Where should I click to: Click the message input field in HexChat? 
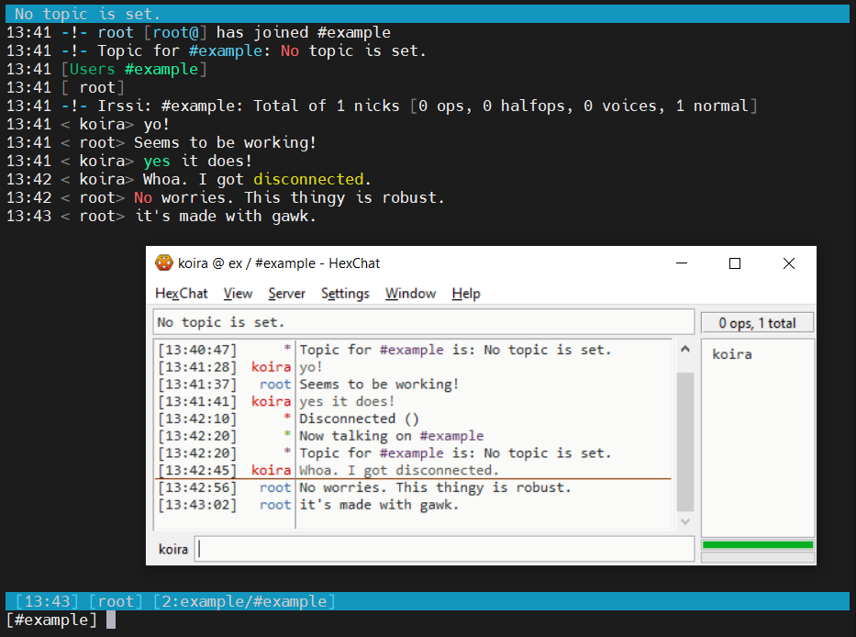445,549
